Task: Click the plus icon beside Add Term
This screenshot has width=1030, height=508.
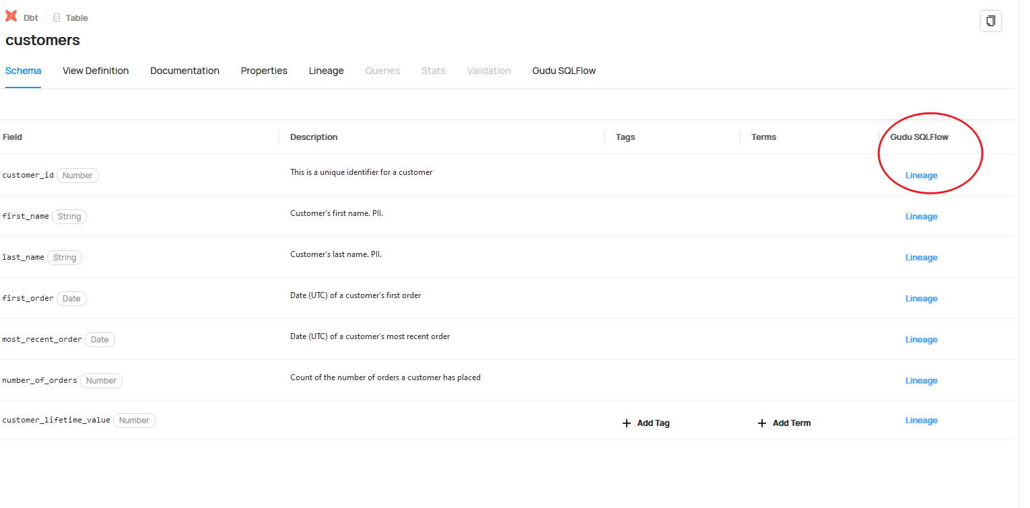Action: [x=761, y=423]
